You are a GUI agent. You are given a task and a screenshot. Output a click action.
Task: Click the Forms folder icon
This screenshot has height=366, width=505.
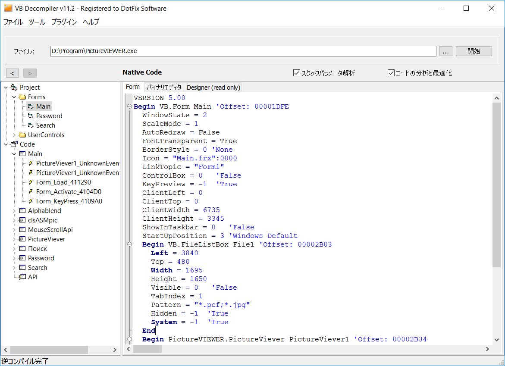coord(22,97)
